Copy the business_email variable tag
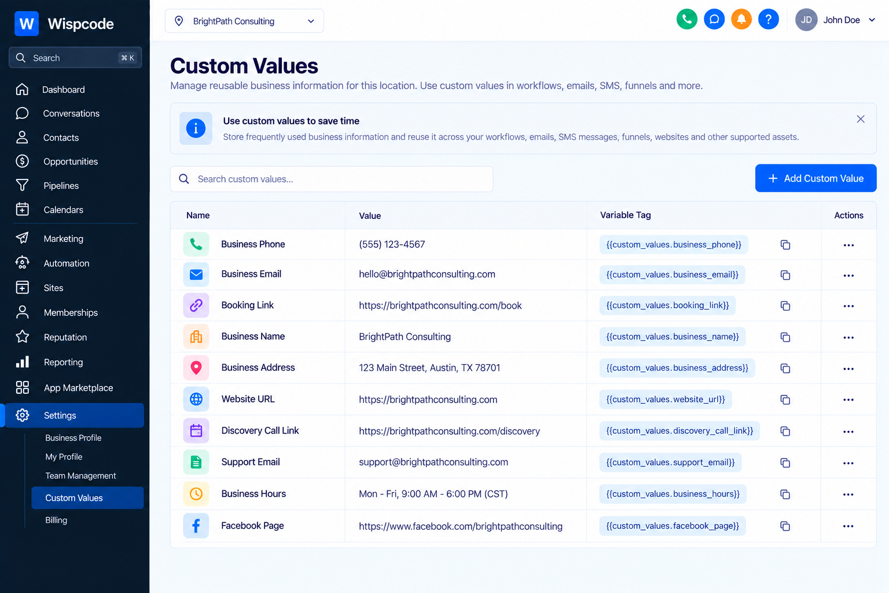The height and width of the screenshot is (593, 889). click(x=785, y=275)
